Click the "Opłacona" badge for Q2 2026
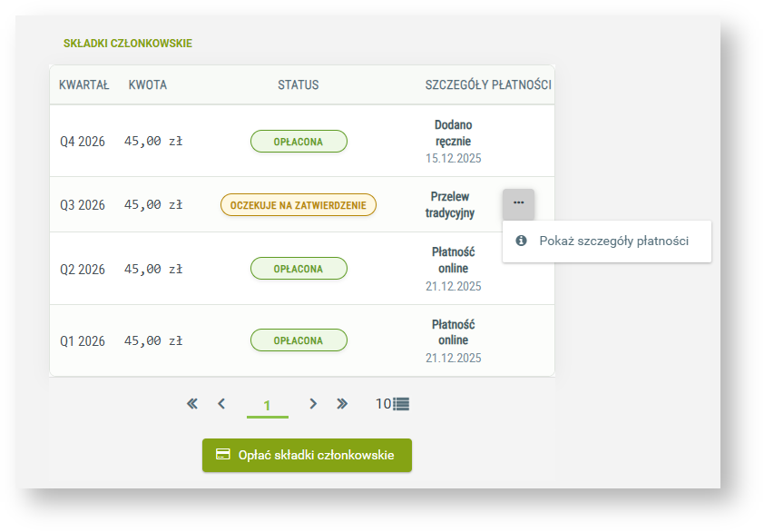The height and width of the screenshot is (532, 764). [x=299, y=269]
